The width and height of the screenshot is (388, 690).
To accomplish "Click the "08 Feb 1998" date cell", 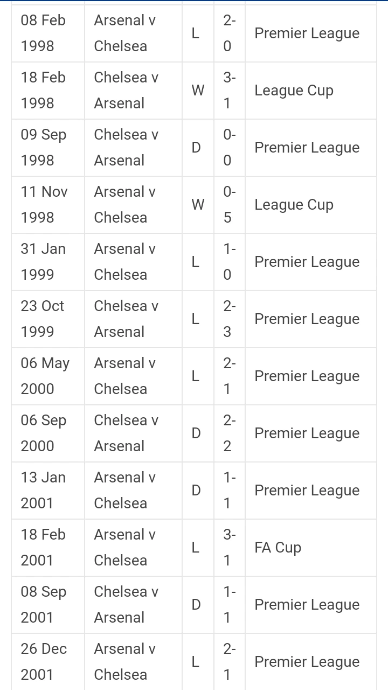I will pos(44,33).
